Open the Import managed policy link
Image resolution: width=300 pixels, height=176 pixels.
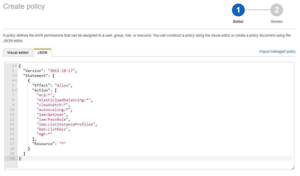[277, 51]
